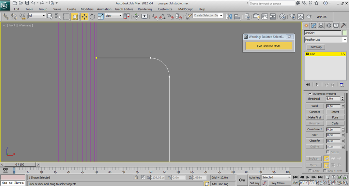Toggle the Auto Key animation mode
349x186 pixels.
pyautogui.click(x=254, y=177)
